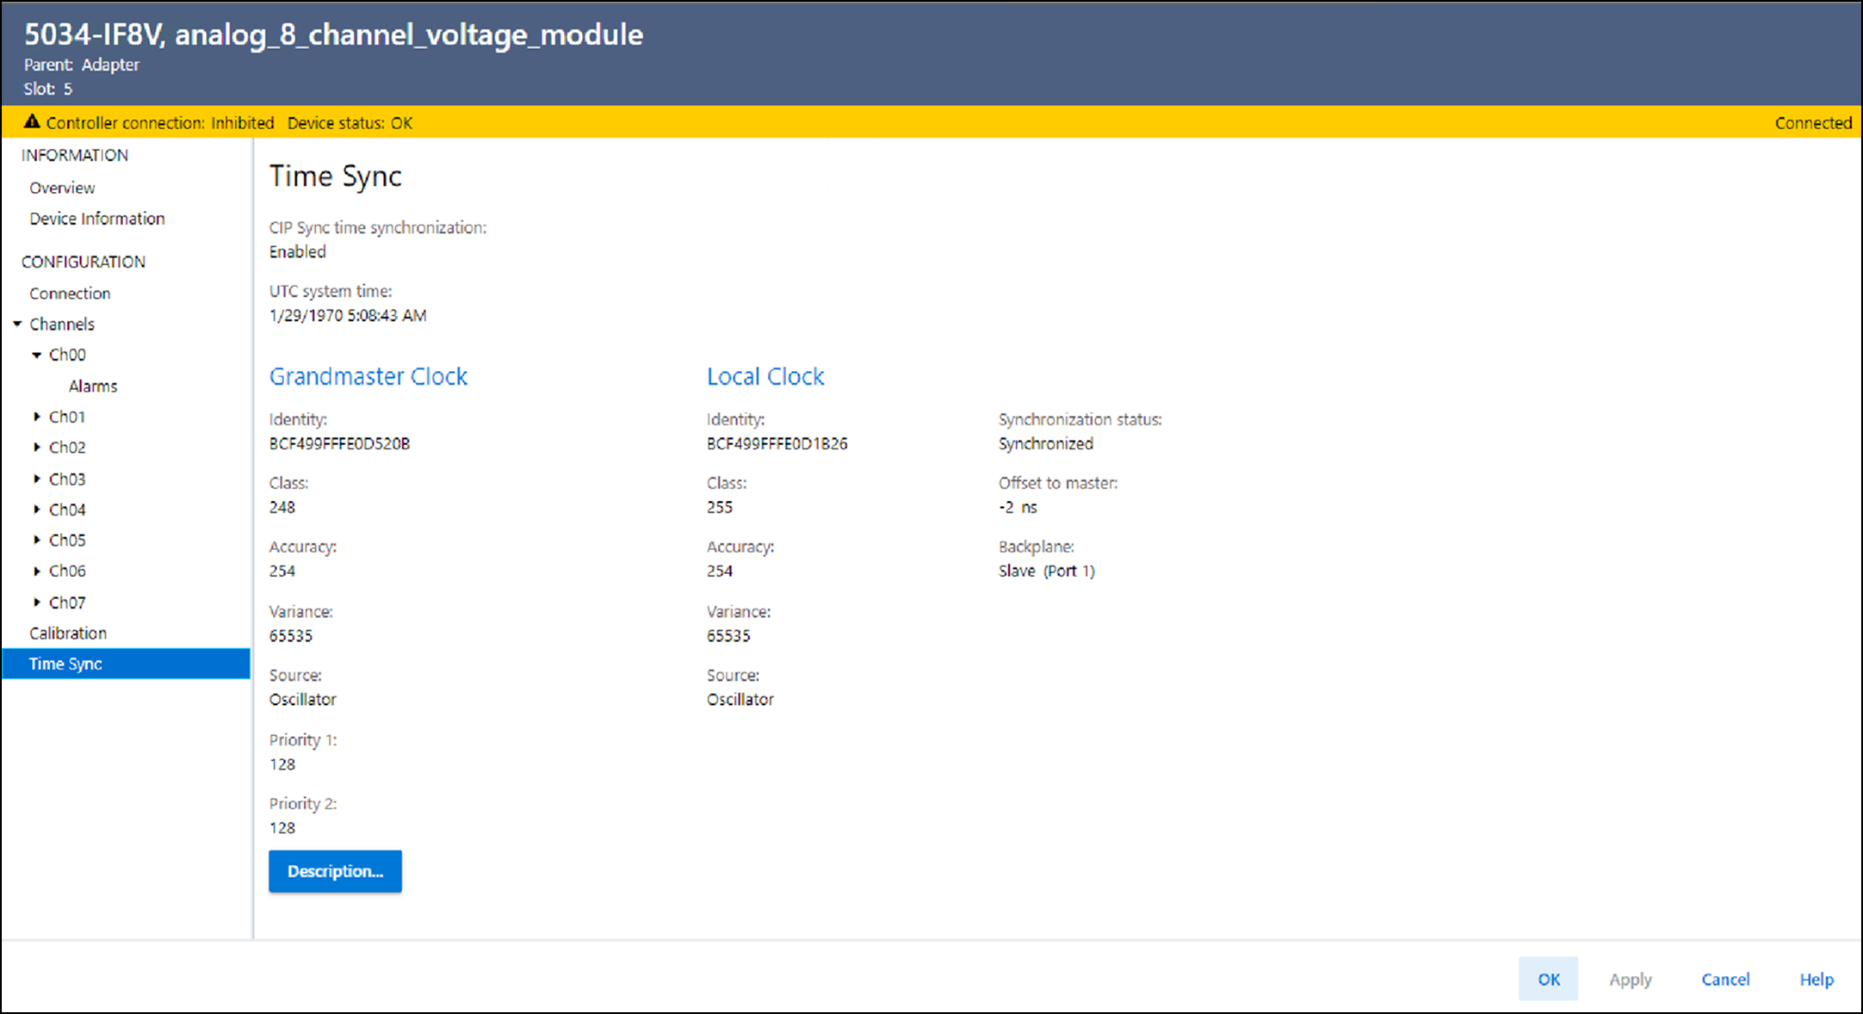Open Help from the bottom bar
1863x1014 pixels.
(x=1817, y=980)
